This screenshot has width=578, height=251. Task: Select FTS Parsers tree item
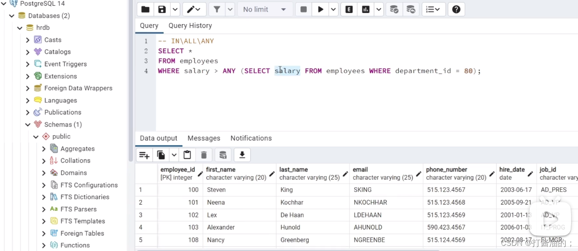click(78, 209)
